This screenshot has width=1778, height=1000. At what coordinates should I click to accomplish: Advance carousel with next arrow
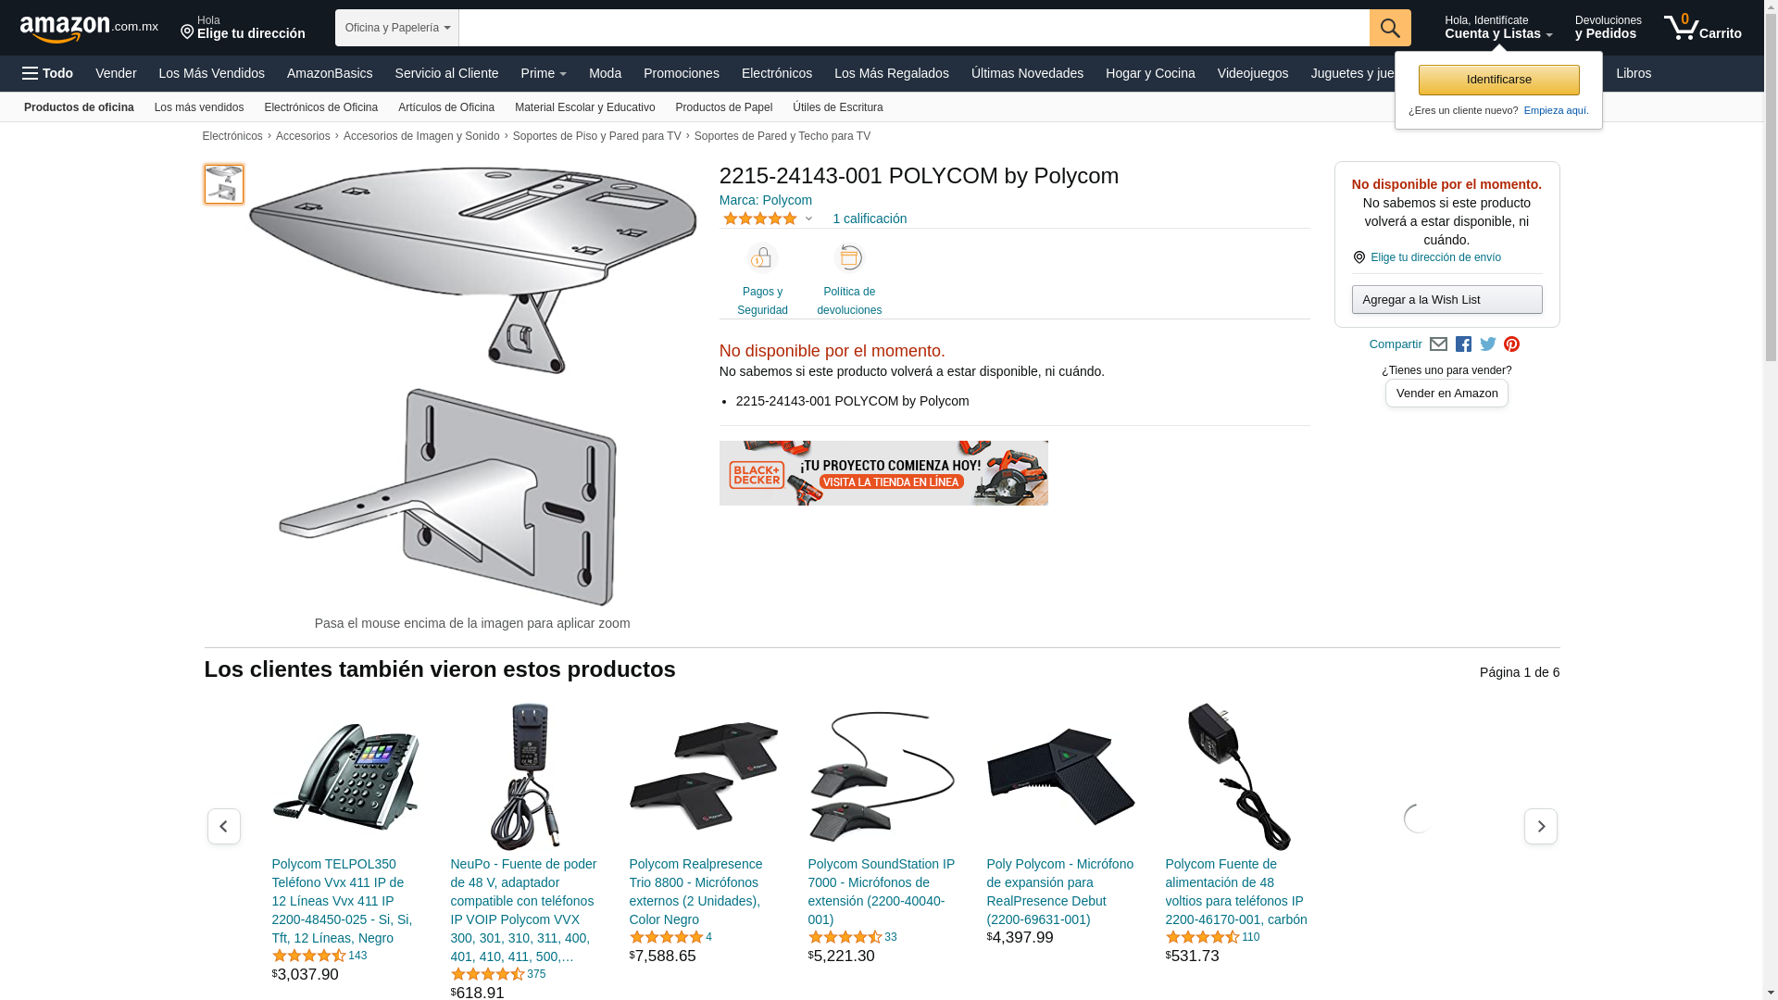(1540, 826)
